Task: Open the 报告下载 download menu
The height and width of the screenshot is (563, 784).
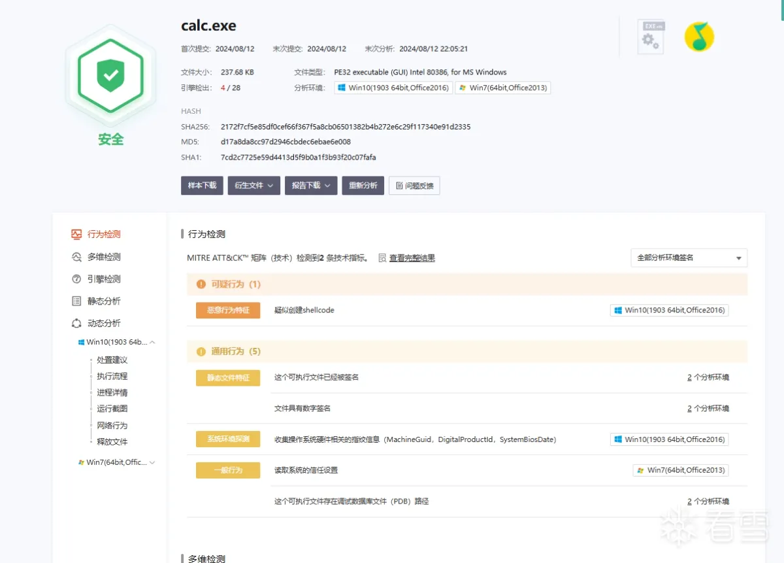Action: pyautogui.click(x=310, y=185)
